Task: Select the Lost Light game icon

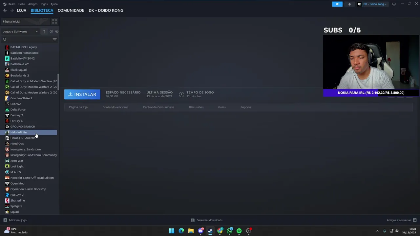Action: coord(7,166)
